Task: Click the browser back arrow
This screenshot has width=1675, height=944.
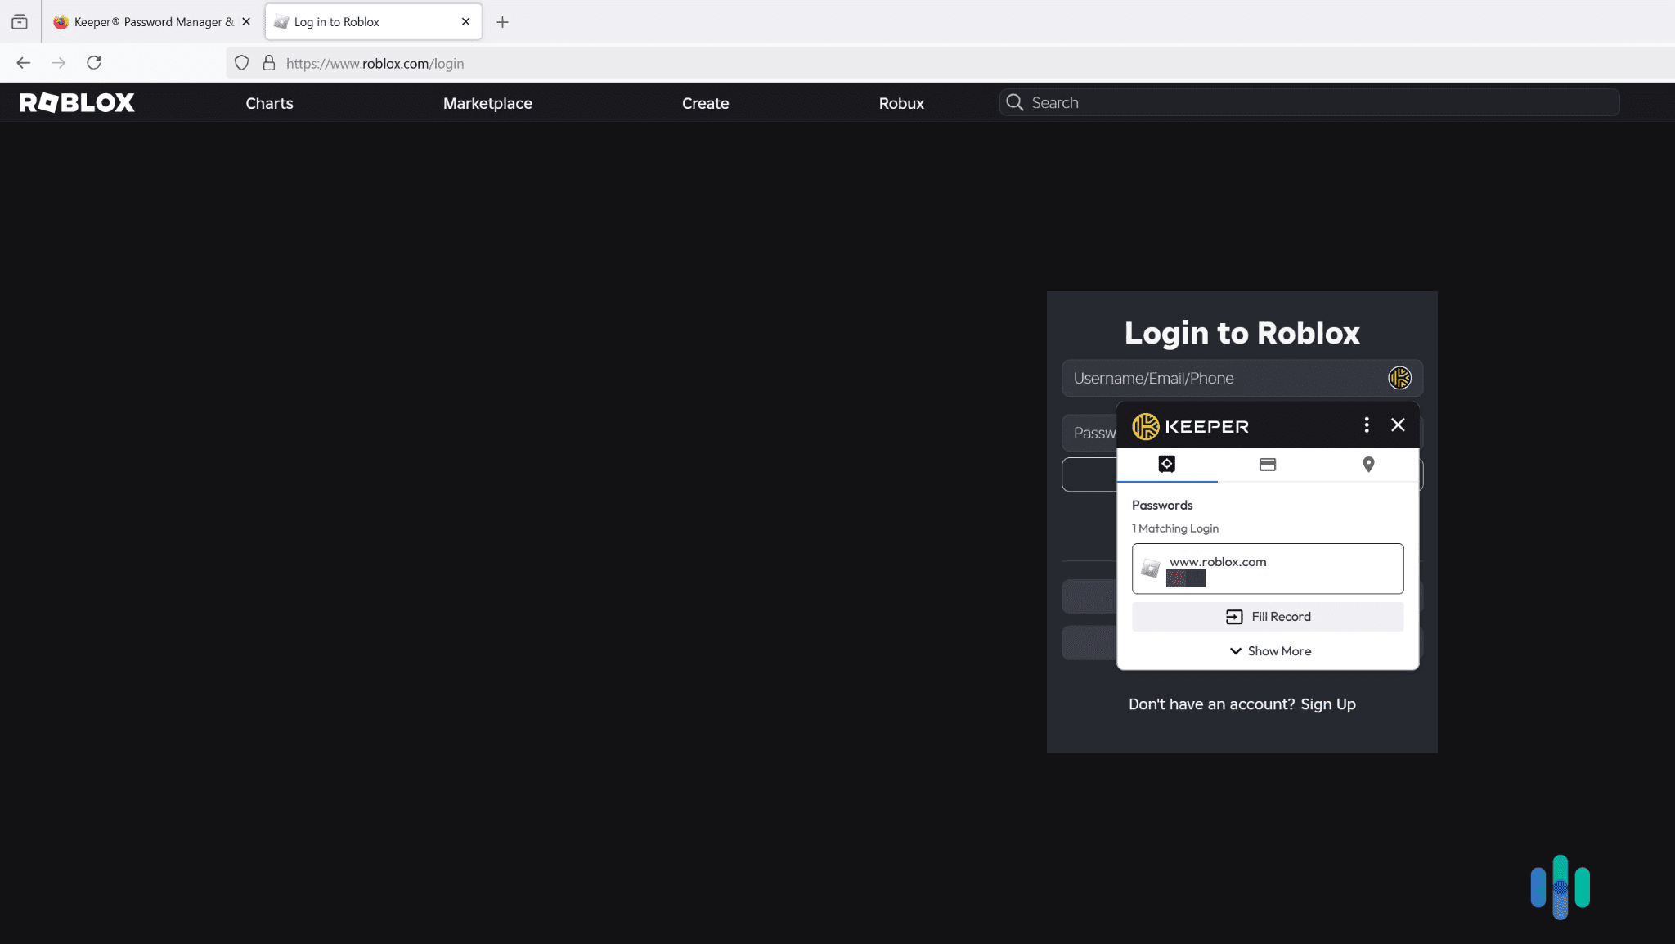Action: (x=23, y=62)
